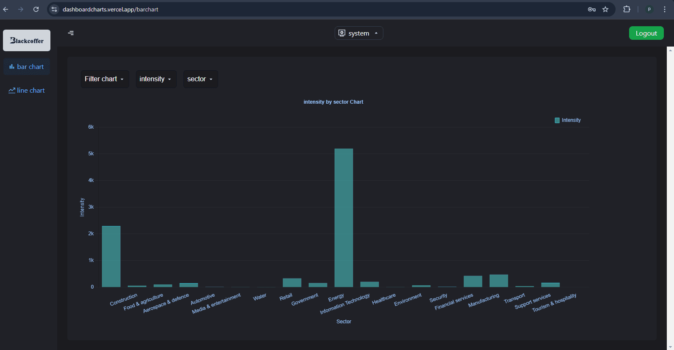Toggle the Intensity legend item
674x350 pixels.
coord(568,120)
